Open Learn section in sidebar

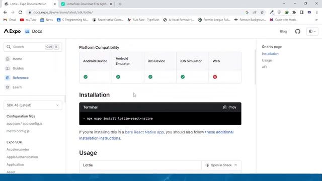coord(17,87)
